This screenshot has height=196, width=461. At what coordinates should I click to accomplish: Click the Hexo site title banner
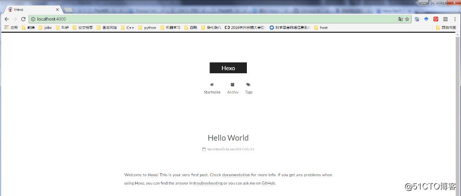pyautogui.click(x=228, y=68)
